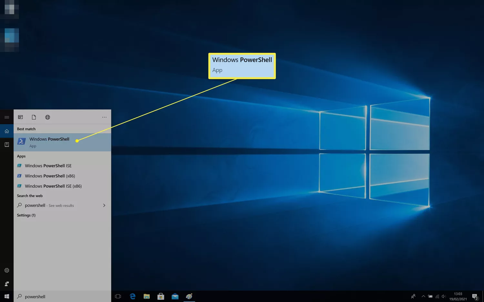Click the Search the web header
This screenshot has height=302, width=484.
pyautogui.click(x=30, y=196)
